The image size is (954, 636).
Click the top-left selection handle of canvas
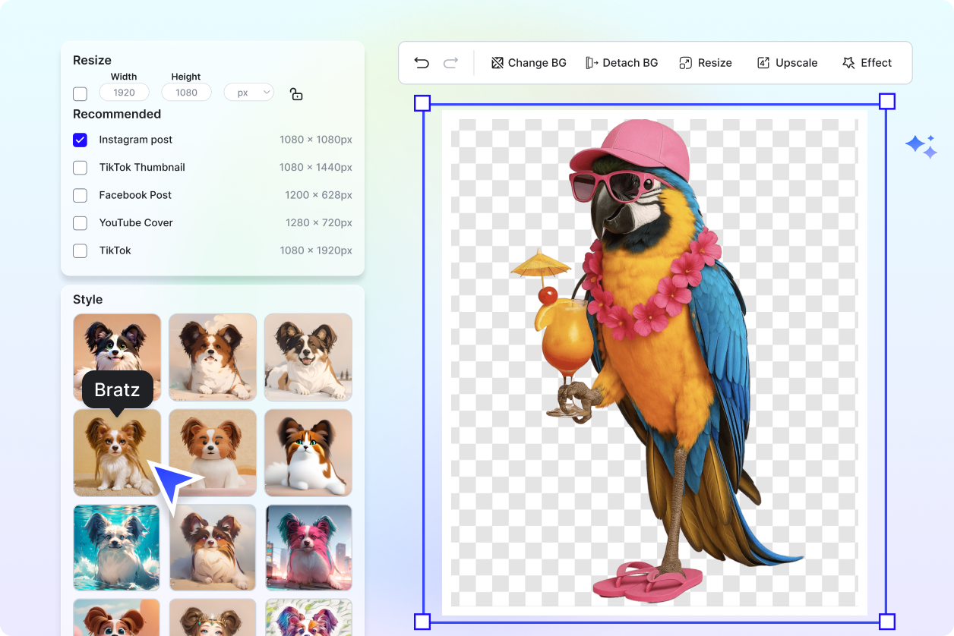pos(422,102)
